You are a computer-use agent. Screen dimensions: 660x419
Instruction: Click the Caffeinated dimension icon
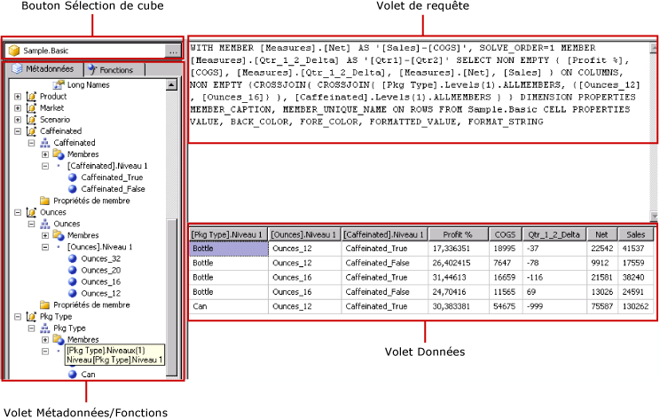point(31,131)
